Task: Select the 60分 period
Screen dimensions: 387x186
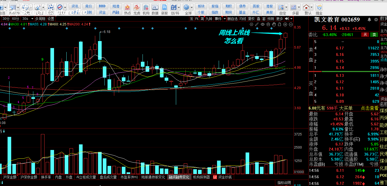Action: 16,19
